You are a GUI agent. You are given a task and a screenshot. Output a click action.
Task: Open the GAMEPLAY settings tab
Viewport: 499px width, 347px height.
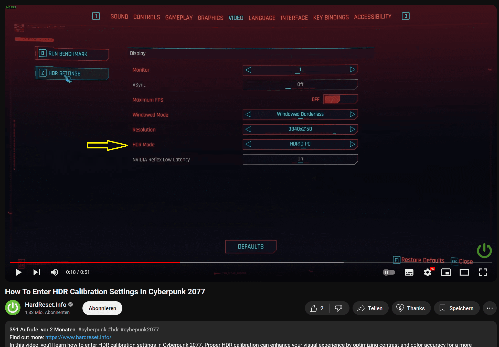[x=179, y=17]
